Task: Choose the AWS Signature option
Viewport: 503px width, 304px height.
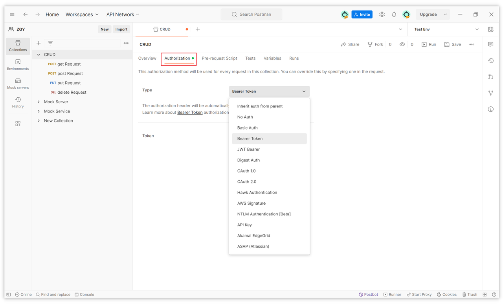Action: tap(269, 203)
